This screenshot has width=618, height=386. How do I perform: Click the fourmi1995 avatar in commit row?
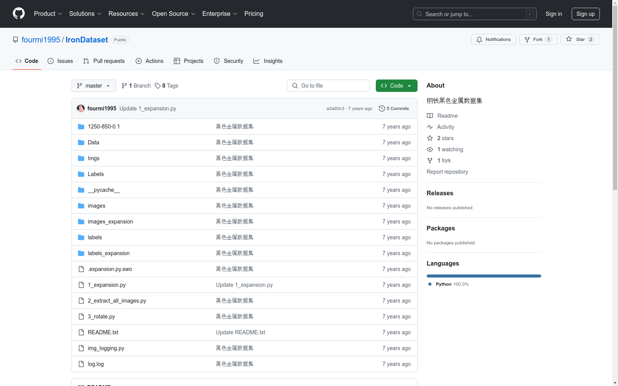coord(81,108)
